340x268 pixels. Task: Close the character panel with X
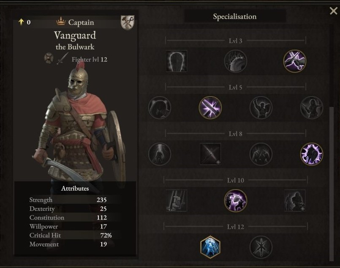point(333,11)
